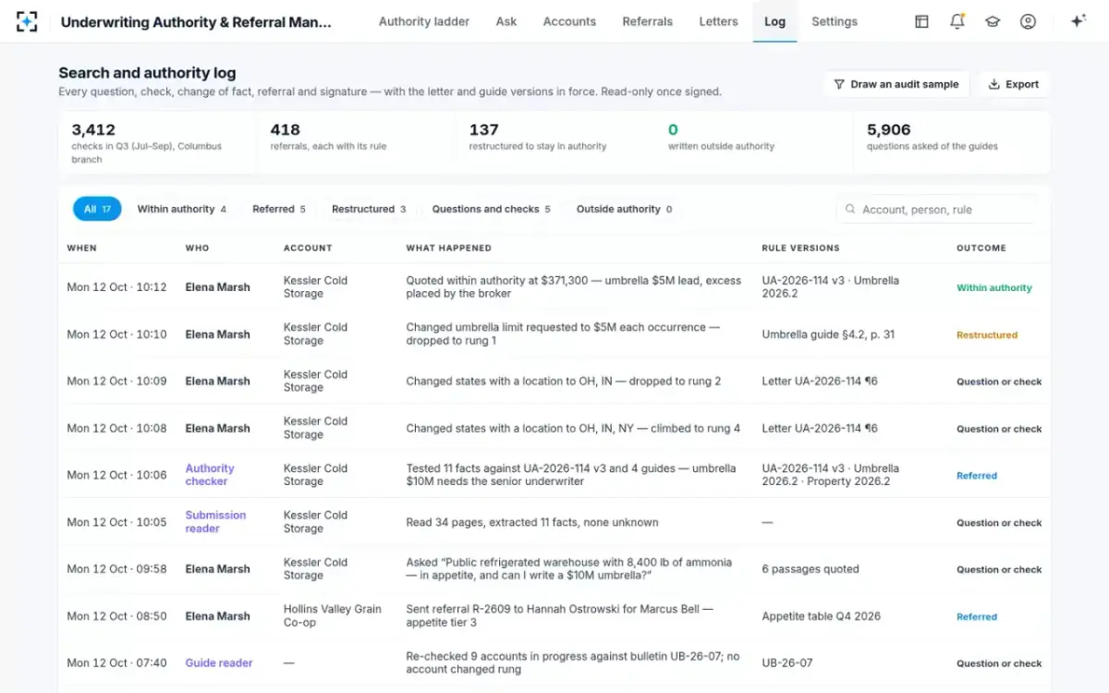Click the WHAT HAPPENED column header
This screenshot has width=1109, height=693.
(x=449, y=248)
